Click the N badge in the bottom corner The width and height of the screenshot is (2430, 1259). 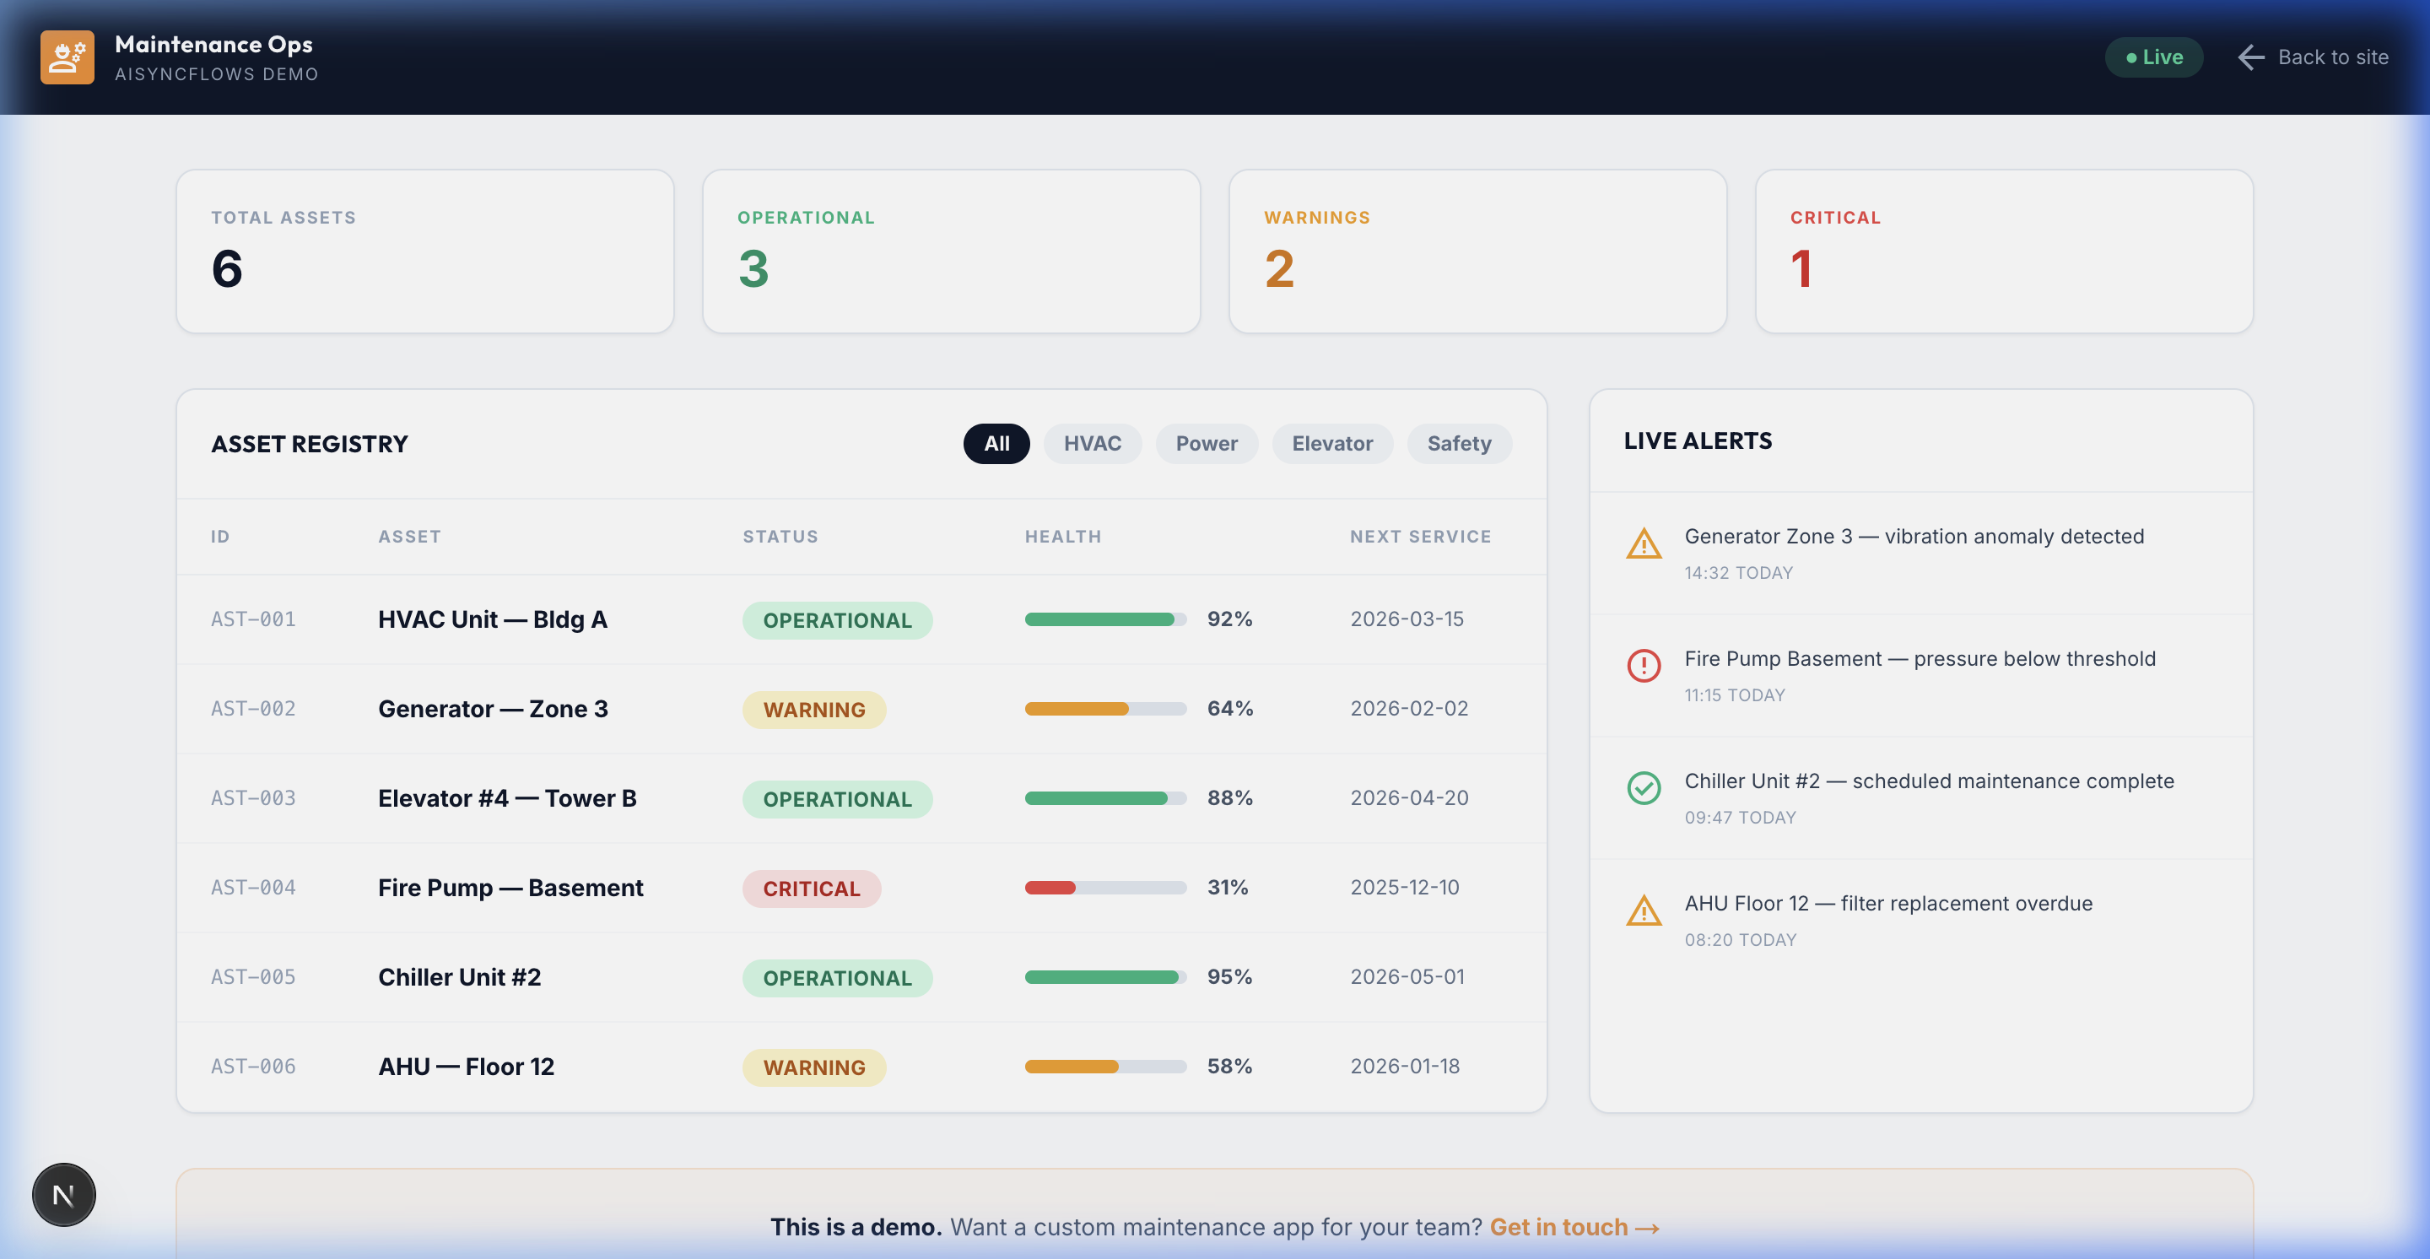(63, 1194)
